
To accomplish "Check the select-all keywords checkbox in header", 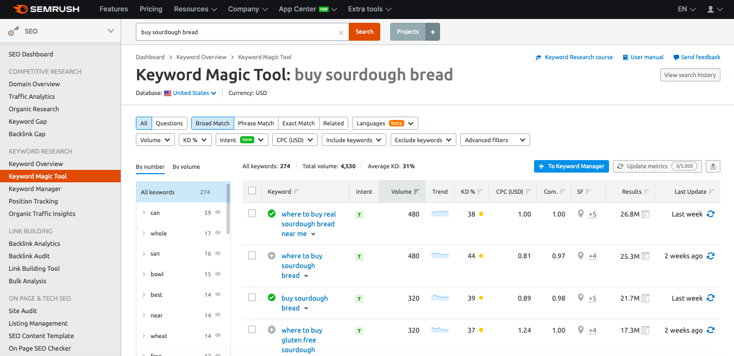I will [x=252, y=191].
